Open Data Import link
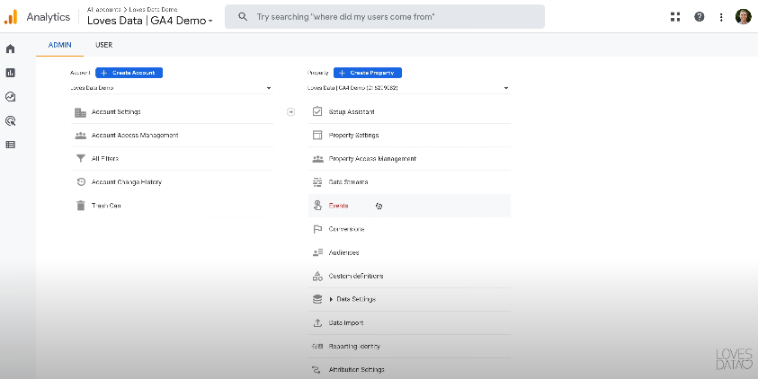758x379 pixels. (x=346, y=323)
